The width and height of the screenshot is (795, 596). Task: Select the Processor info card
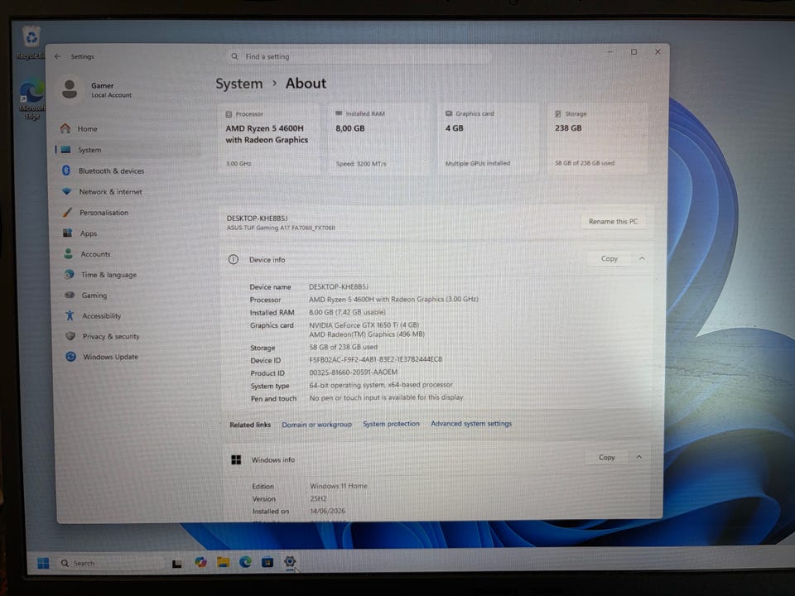click(x=268, y=139)
